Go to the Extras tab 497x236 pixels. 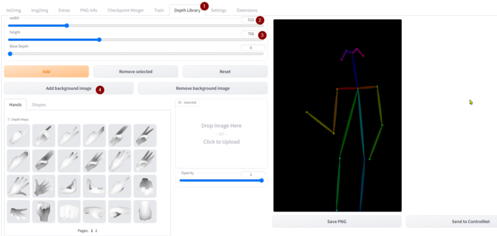click(x=64, y=10)
